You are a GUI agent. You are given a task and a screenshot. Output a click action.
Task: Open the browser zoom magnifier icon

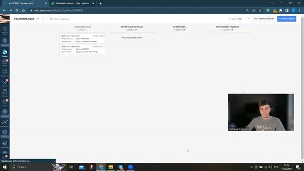[x=247, y=10]
